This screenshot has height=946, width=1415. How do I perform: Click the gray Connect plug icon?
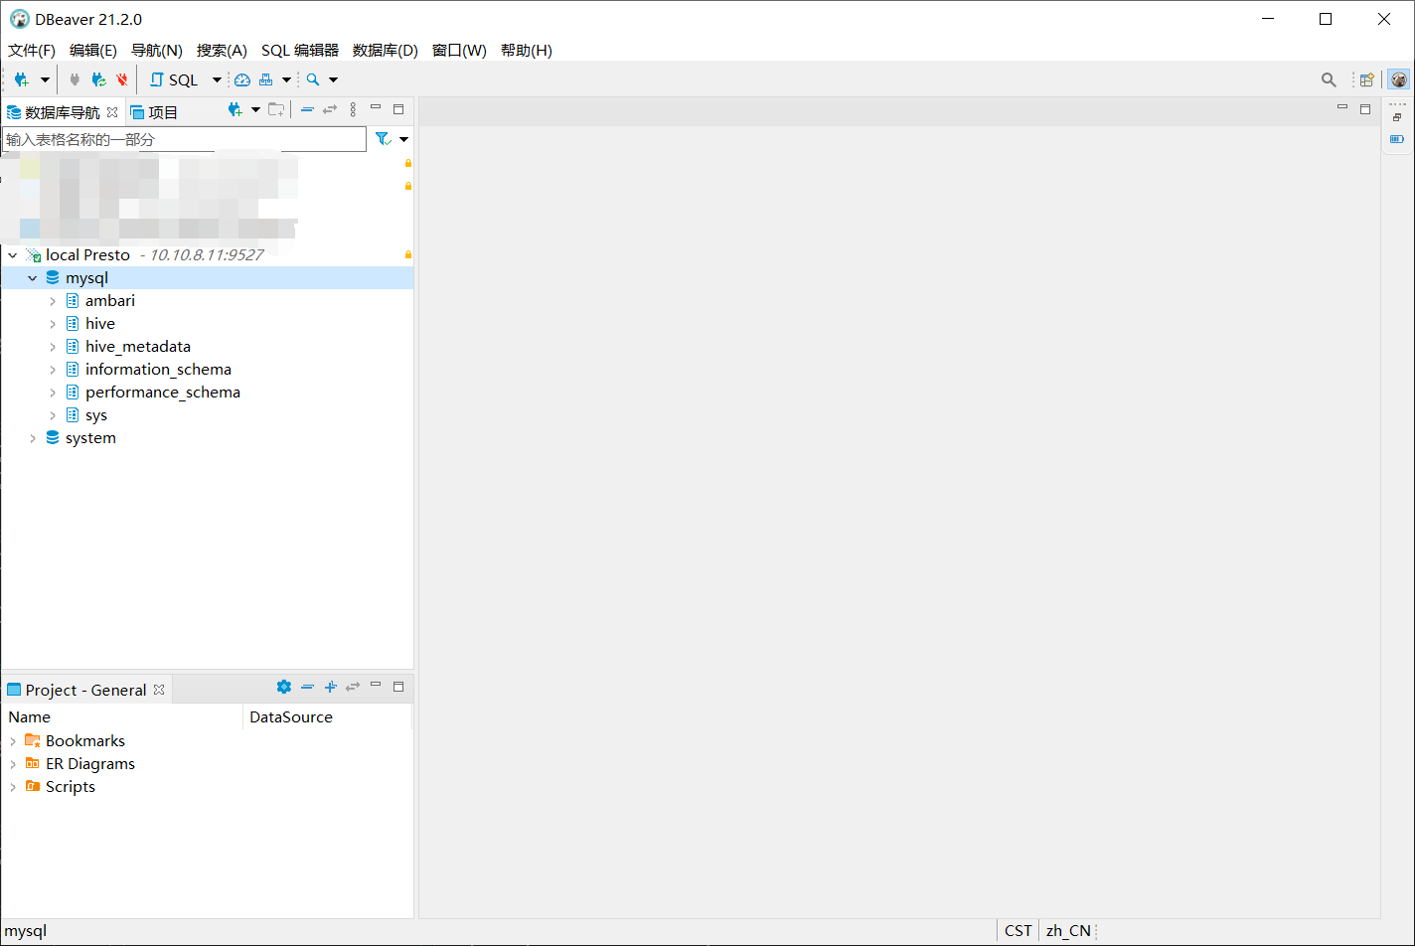75,79
